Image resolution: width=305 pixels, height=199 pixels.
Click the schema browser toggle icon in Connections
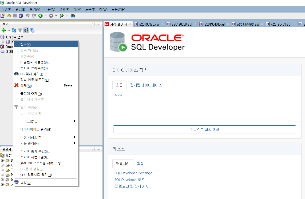coord(26,30)
